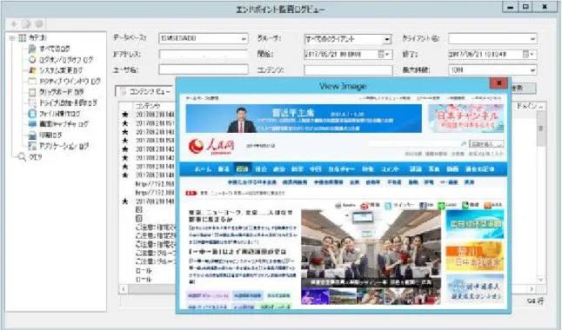Select the ファイル操作ログ icon
Image resolution: width=562 pixels, height=330 pixels.
coord(32,114)
